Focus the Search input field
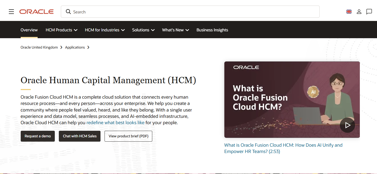This screenshot has width=377, height=174. [190, 12]
